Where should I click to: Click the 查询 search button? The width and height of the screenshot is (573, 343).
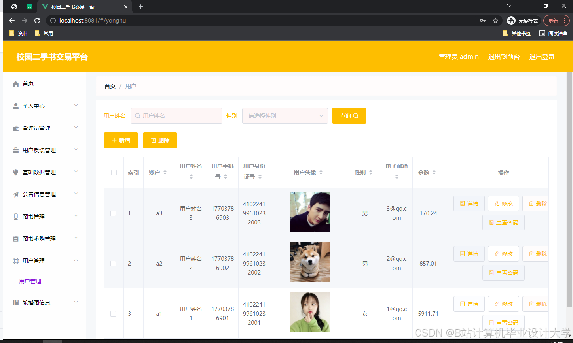pyautogui.click(x=349, y=116)
